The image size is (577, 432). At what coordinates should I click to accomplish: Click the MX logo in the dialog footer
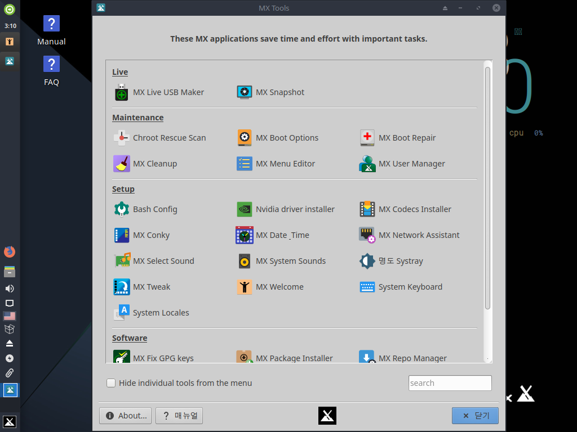pos(327,416)
